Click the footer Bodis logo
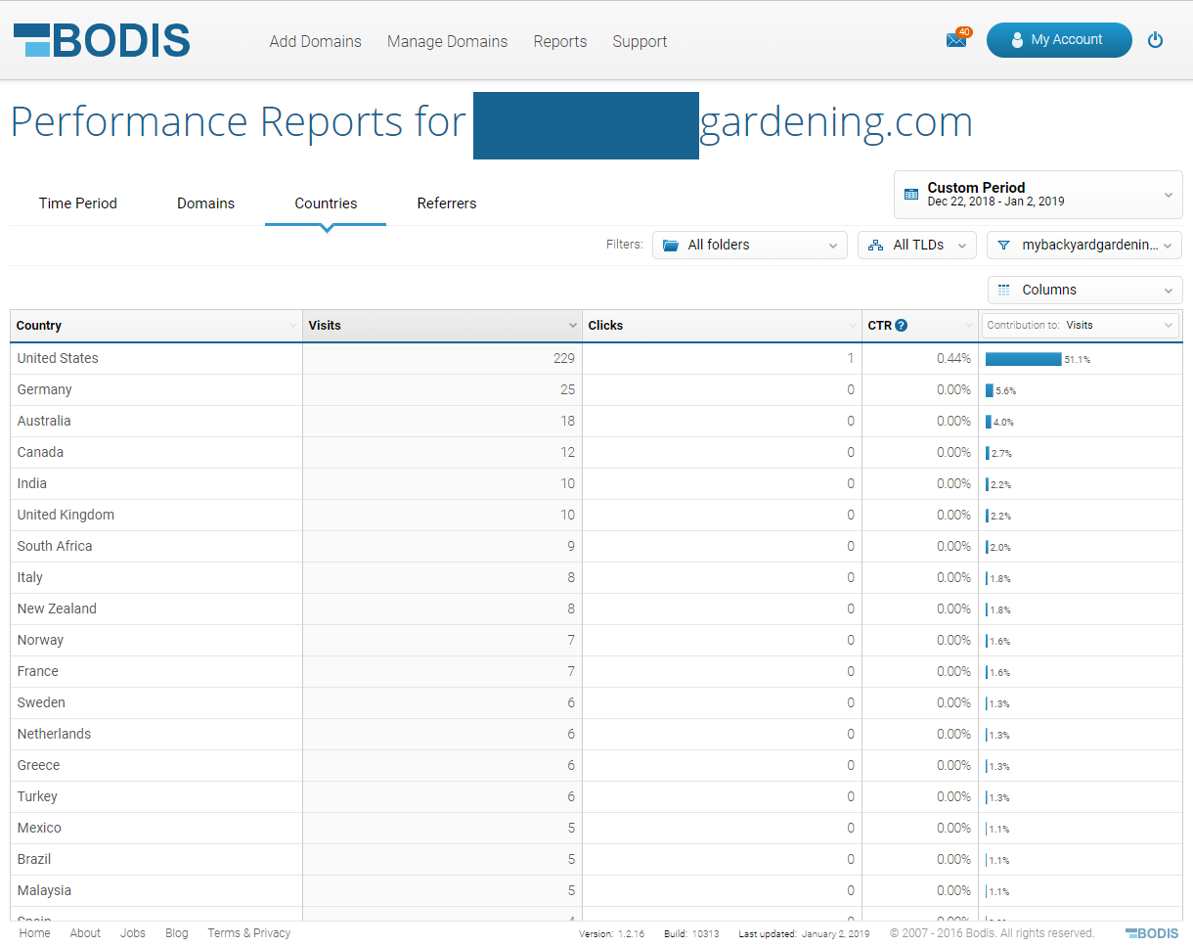The image size is (1193, 947). coord(1152,933)
